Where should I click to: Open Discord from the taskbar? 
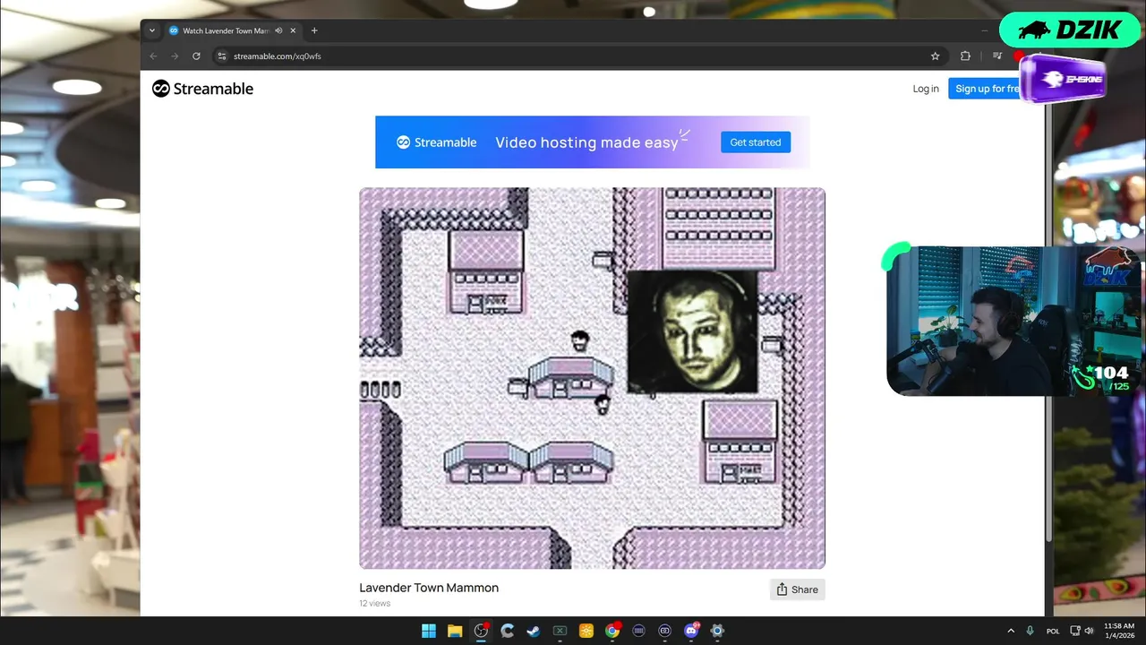pos(691,631)
